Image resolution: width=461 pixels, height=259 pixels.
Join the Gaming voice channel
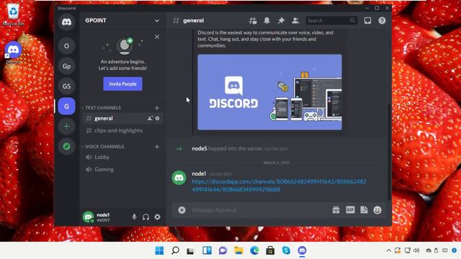[122, 170]
